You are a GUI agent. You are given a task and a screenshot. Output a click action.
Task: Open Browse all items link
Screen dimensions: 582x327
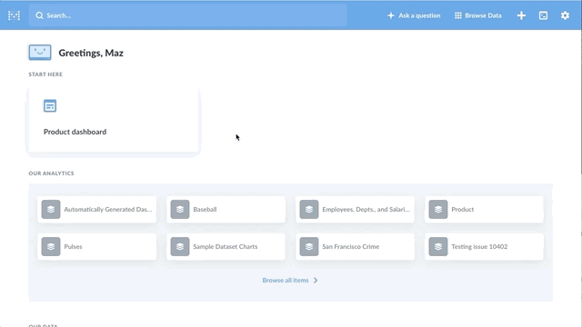point(286,281)
